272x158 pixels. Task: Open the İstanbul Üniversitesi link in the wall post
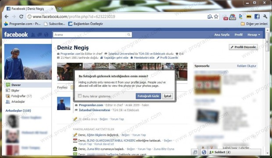(94, 110)
